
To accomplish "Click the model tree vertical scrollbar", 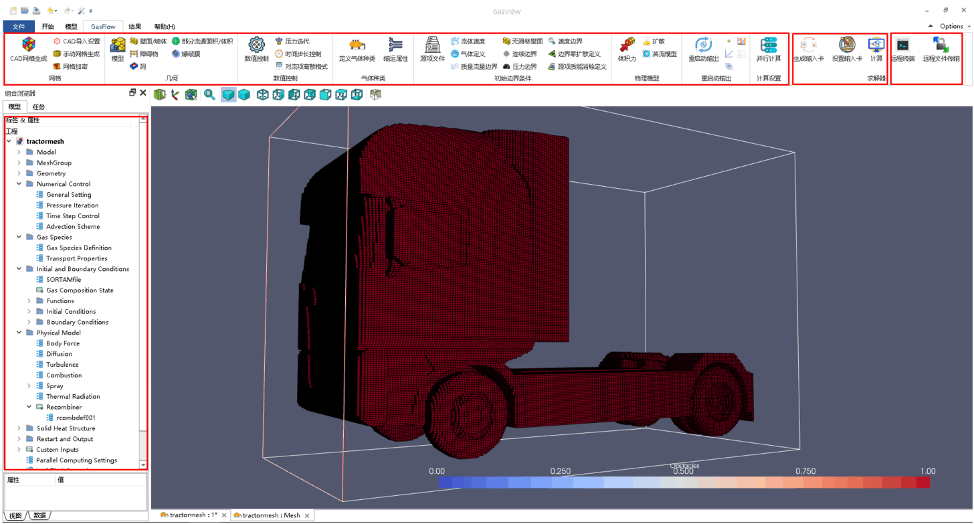I will pyautogui.click(x=143, y=292).
